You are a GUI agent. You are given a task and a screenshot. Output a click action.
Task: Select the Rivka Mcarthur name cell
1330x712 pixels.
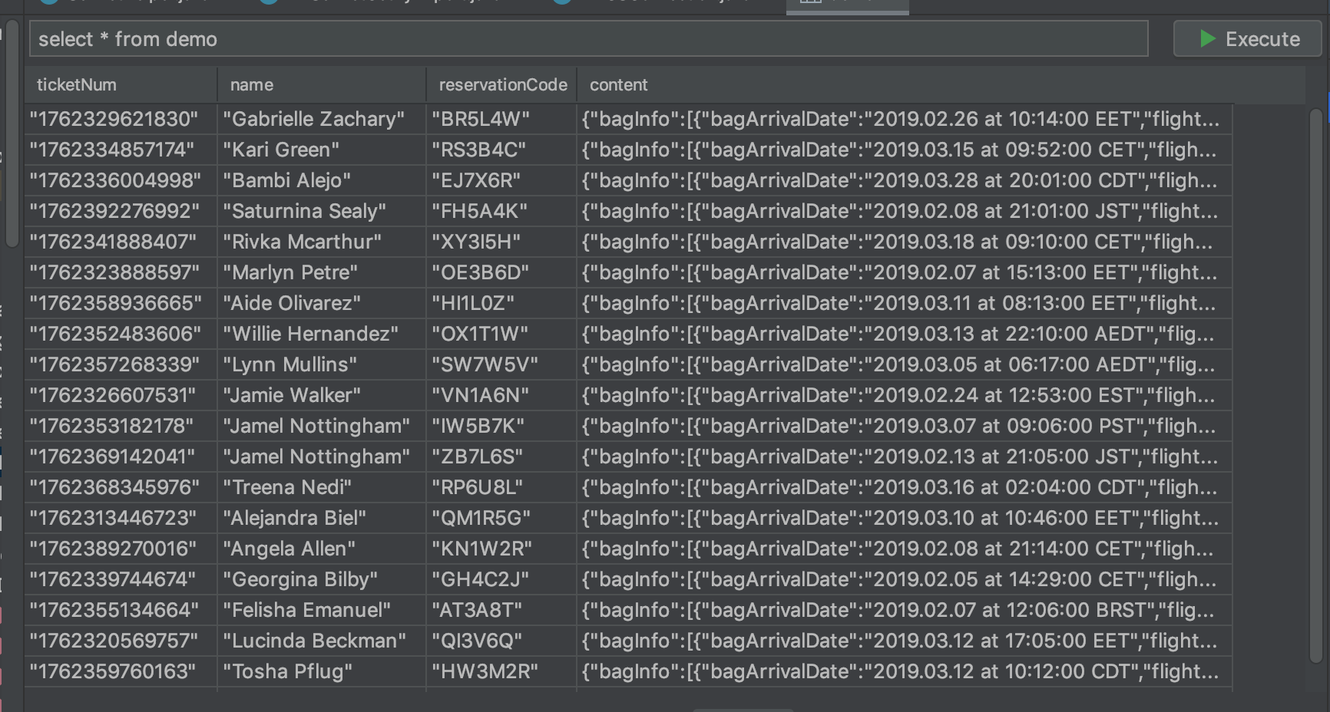pos(302,242)
